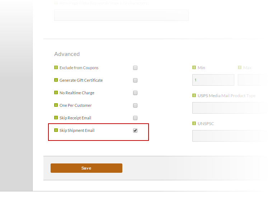Check the Skip Receipt Email box
268x200 pixels.
coord(135,118)
